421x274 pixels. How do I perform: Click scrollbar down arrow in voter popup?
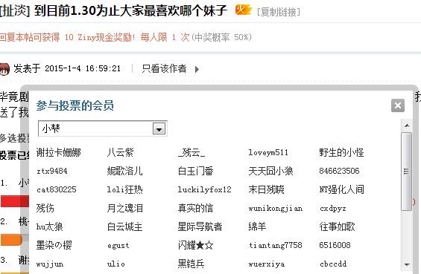tap(407, 264)
